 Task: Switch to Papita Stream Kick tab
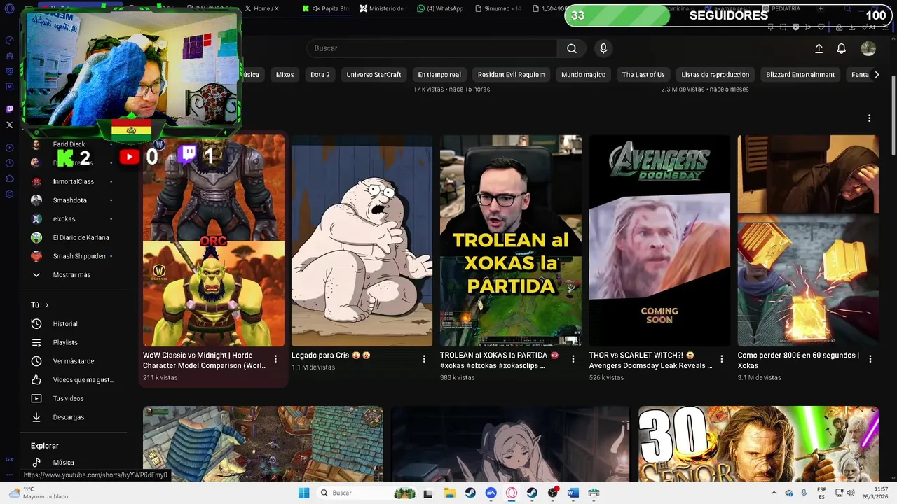(326, 8)
